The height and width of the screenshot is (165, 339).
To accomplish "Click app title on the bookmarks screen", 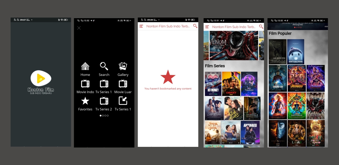I will (169, 26).
